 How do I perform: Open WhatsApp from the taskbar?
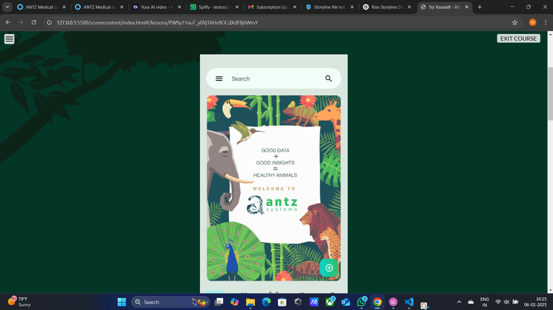pyautogui.click(x=361, y=302)
